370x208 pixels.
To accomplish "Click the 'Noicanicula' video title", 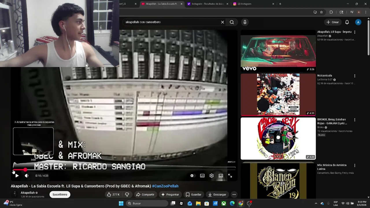I will coord(325,76).
